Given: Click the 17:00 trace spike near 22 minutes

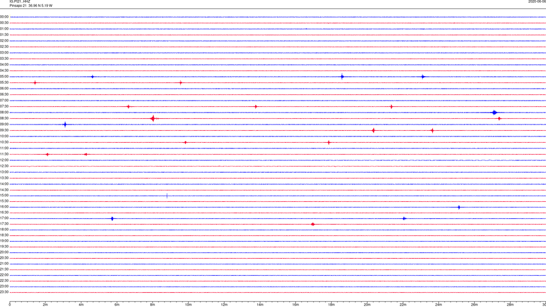Looking at the screenshot, I should (x=404, y=218).
